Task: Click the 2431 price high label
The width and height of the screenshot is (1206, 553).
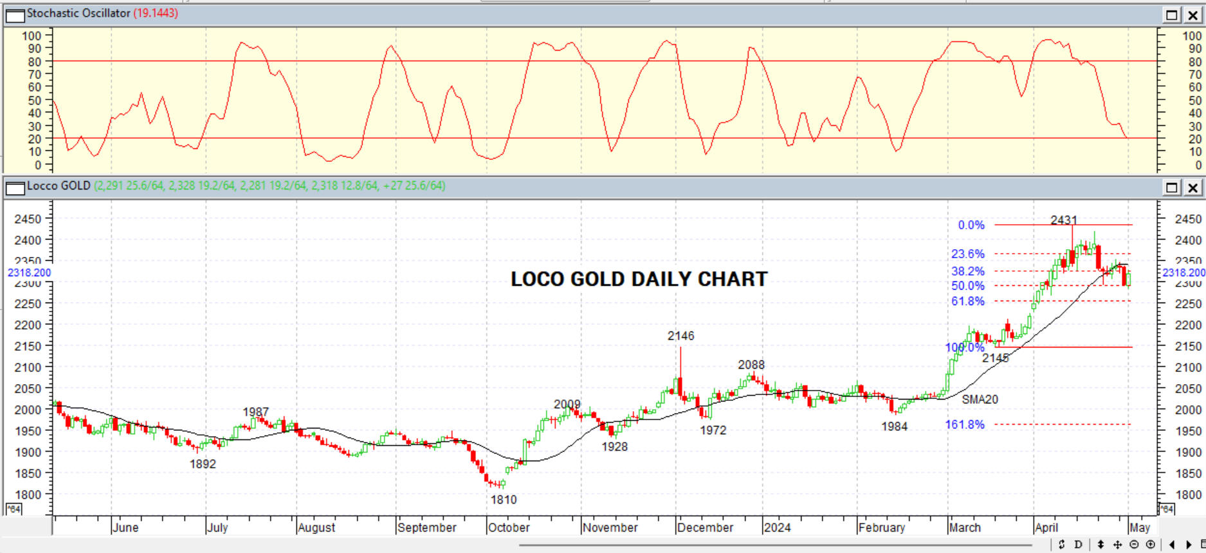Action: click(1064, 220)
